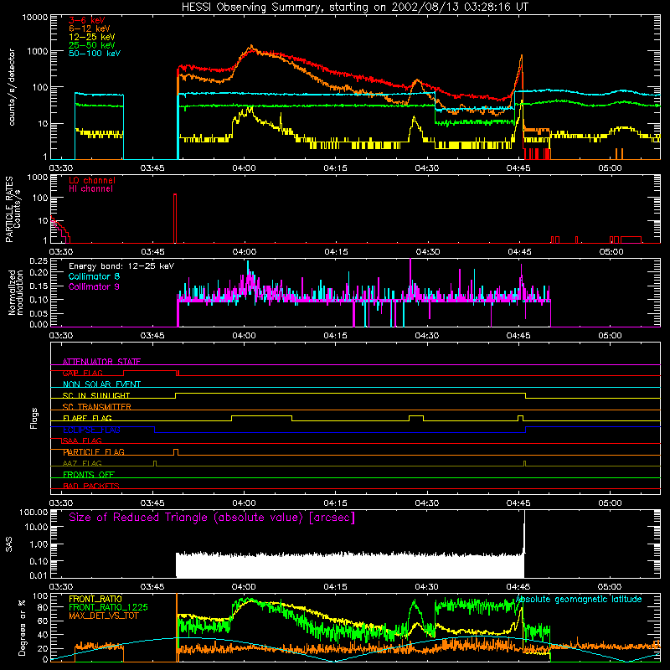Screen dimensions: 670x670
Task: Click the 'Degrees or %' y-axis label
Action: point(22,627)
